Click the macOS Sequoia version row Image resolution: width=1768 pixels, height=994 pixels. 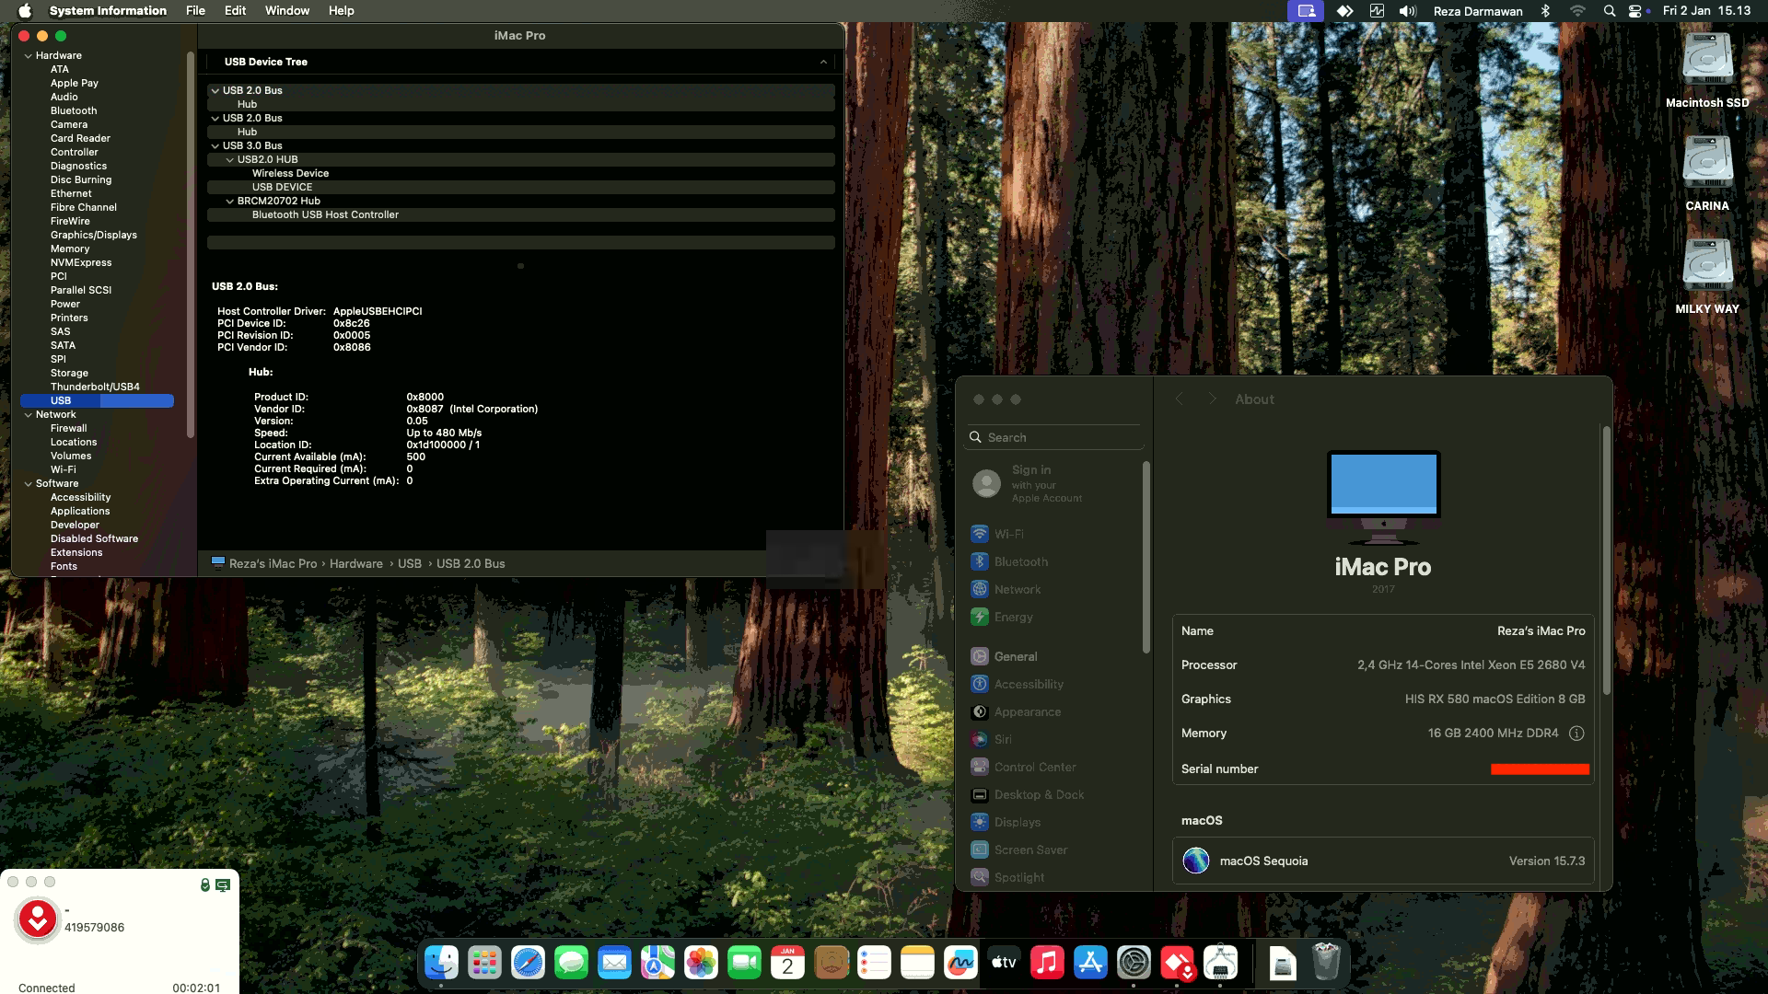pos(1383,861)
